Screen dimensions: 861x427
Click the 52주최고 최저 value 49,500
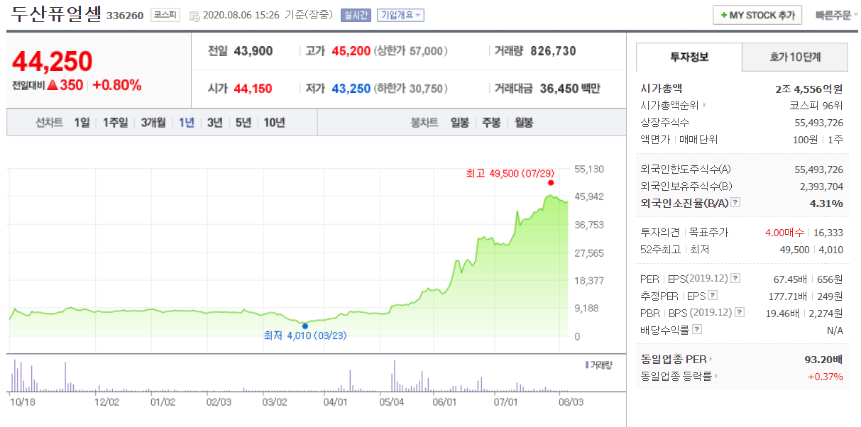click(x=794, y=249)
